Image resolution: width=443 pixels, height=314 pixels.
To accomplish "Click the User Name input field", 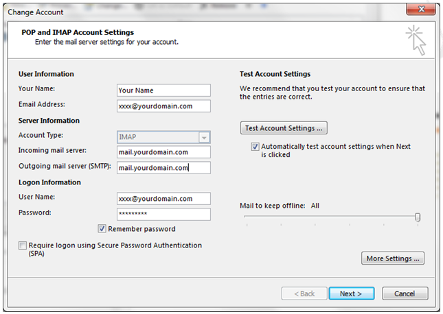I will [x=163, y=198].
